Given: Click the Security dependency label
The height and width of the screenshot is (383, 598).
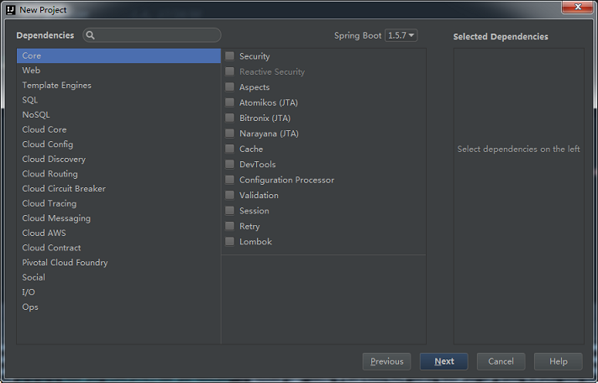Looking at the screenshot, I should (254, 56).
